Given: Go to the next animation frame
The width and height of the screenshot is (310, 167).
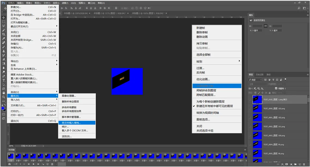Looking at the screenshot, I should point(38,164).
